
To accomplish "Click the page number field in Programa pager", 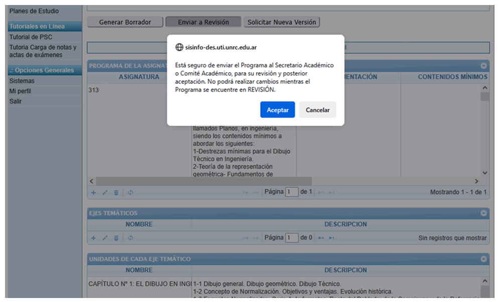I will pos(291,192).
